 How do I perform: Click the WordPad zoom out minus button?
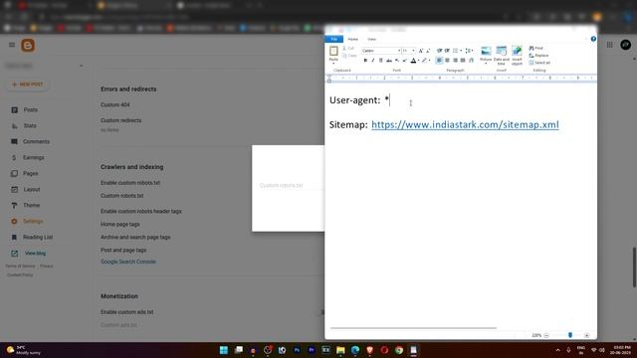(546, 335)
